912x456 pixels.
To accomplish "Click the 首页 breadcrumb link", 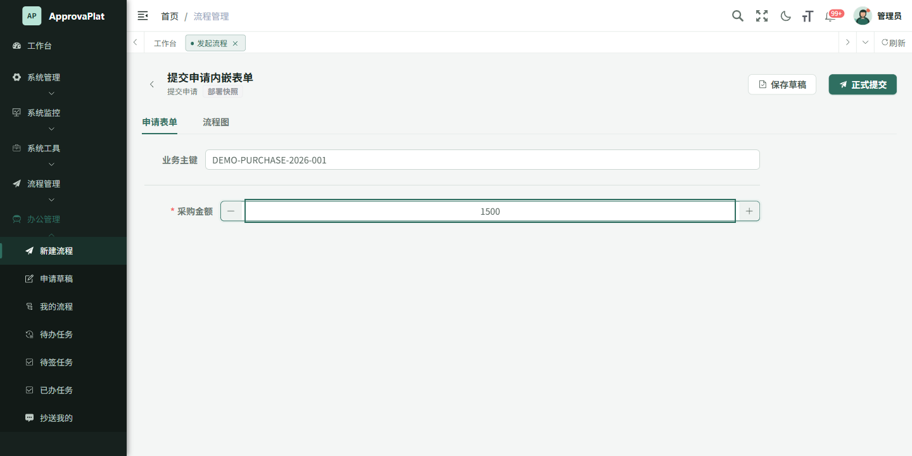I will click(x=170, y=16).
